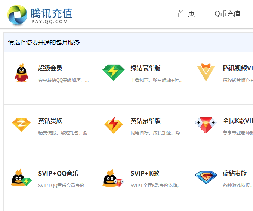Click the SVIP+QQ音乐 penguin icon
Screen dimensions: 253x211
tap(21, 178)
